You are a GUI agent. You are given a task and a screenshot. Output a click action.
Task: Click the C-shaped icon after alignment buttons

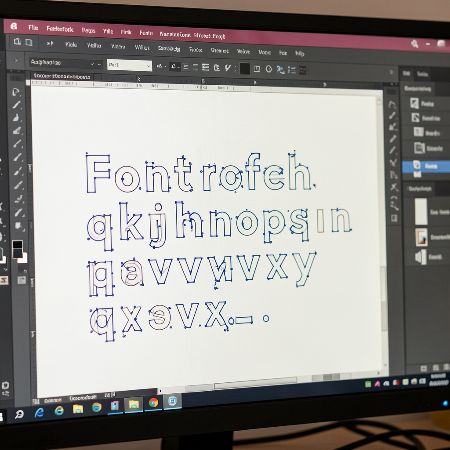[217, 68]
